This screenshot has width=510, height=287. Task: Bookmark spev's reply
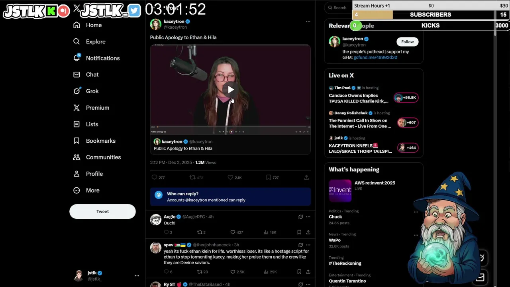point(299,272)
